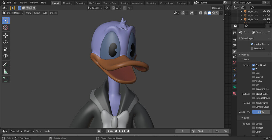Screen dimensions: 272x140
Task: Open the Output properties tab
Action: coord(234,46)
